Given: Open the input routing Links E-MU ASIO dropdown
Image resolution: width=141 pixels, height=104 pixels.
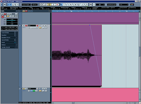Looking at the screenshot, I should pos(10,27).
